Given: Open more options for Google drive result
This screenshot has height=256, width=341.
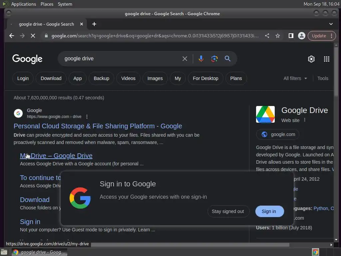Looking at the screenshot, I should tap(87, 117).
